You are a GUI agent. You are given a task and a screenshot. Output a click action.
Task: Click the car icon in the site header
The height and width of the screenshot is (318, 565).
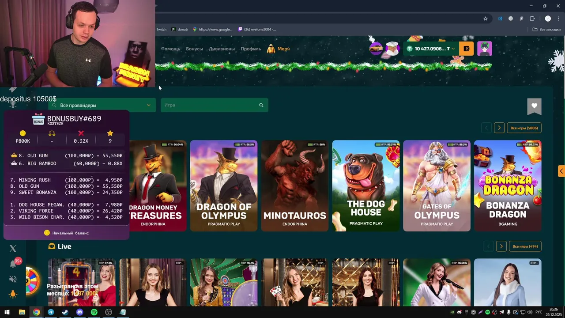pyautogui.click(x=376, y=48)
